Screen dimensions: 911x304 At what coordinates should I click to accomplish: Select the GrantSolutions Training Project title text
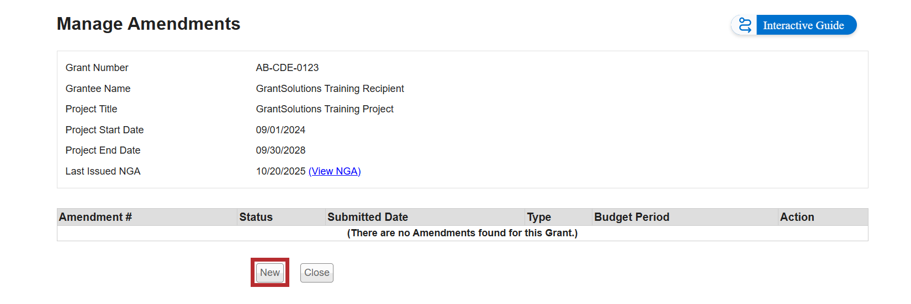pos(325,109)
